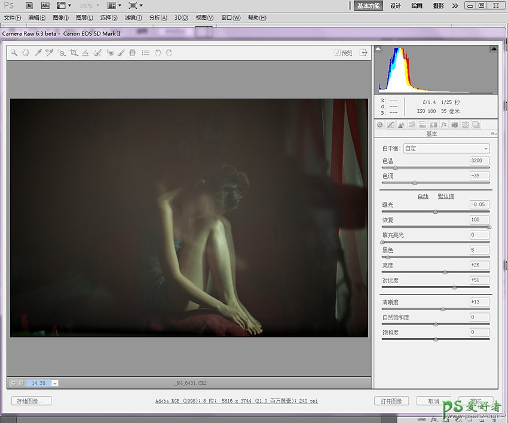Toggle shadow clipping warning in histogram
The image size is (508, 423).
click(378, 49)
